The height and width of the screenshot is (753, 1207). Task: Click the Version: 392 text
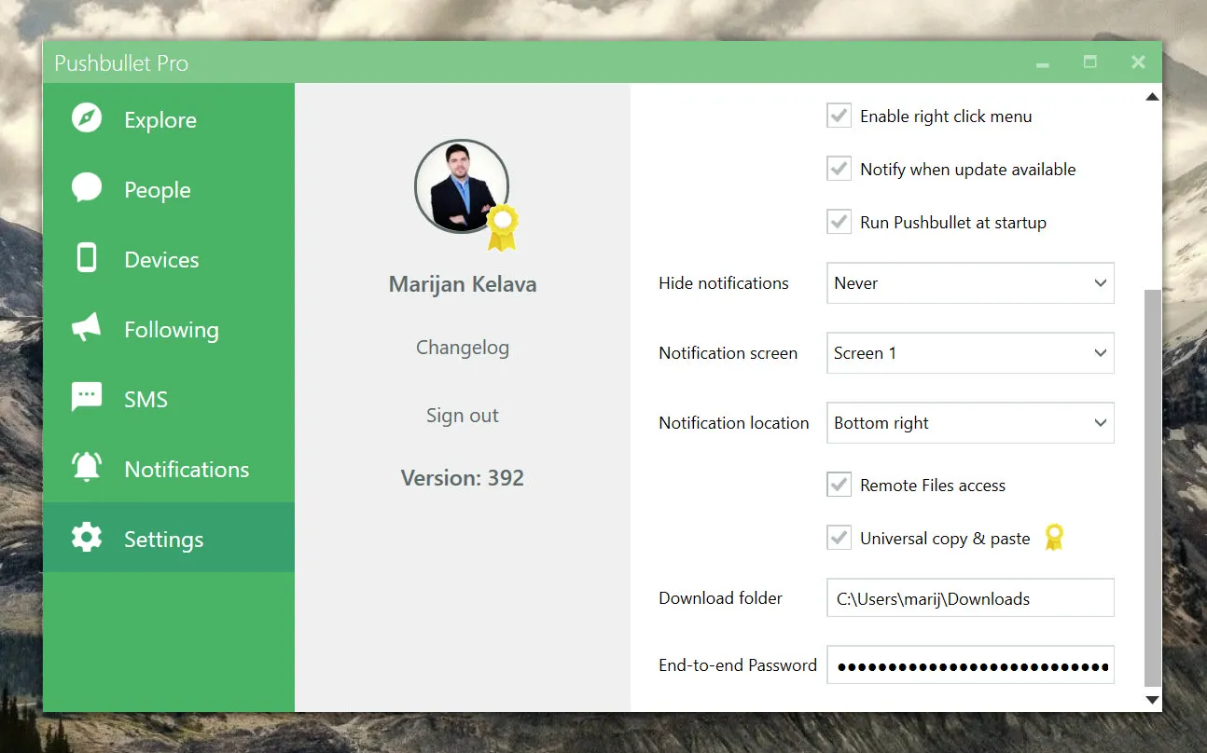point(463,478)
